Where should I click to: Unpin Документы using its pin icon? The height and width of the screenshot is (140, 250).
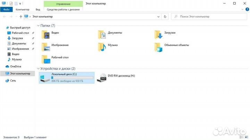pos(33,44)
